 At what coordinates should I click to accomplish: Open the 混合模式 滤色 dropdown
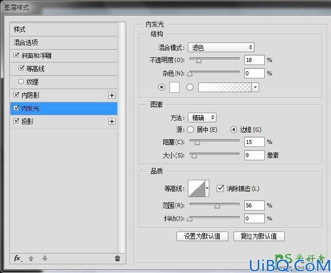click(221, 48)
